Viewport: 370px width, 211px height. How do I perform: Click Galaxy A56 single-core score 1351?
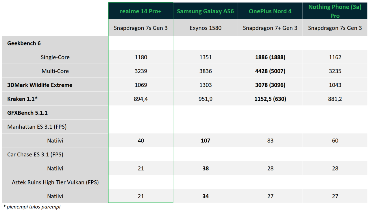click(x=206, y=57)
